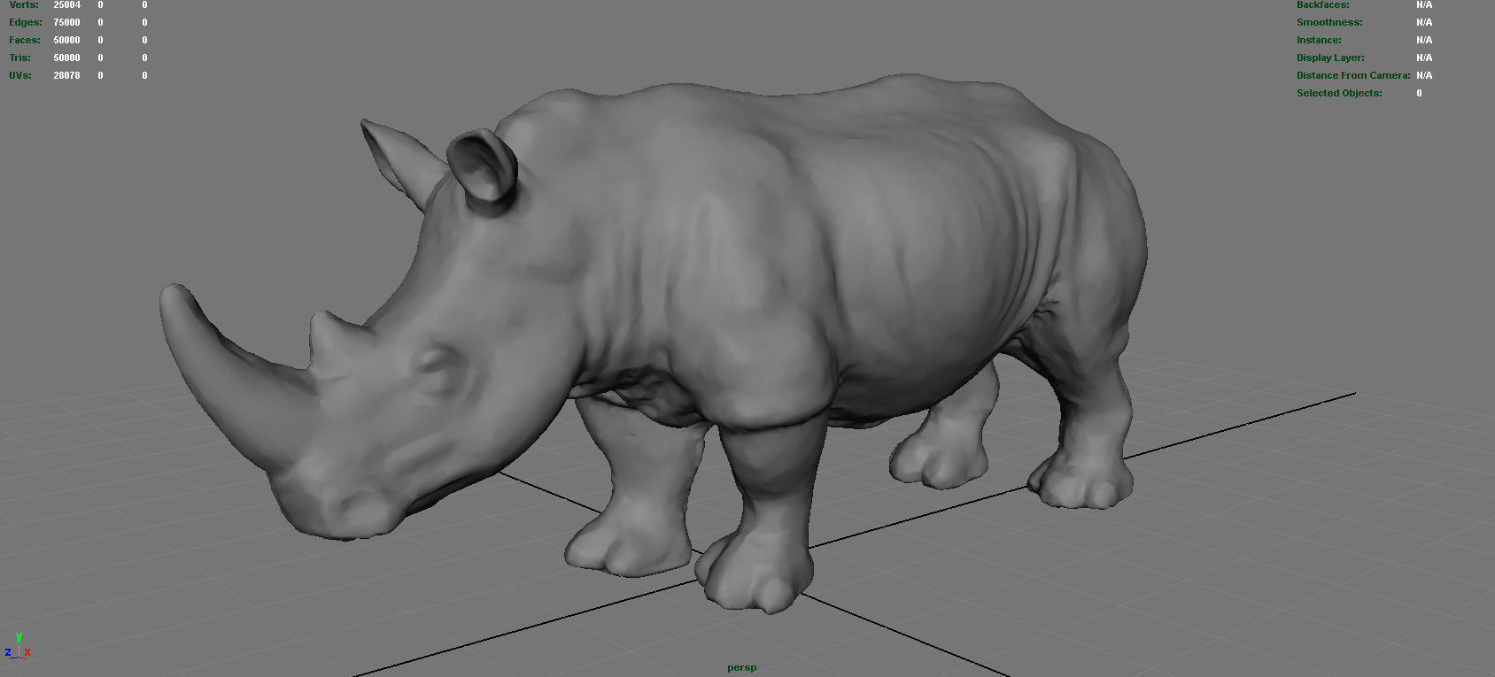Click the 50000 value in the Tris row
1495x677 pixels.
66,58
